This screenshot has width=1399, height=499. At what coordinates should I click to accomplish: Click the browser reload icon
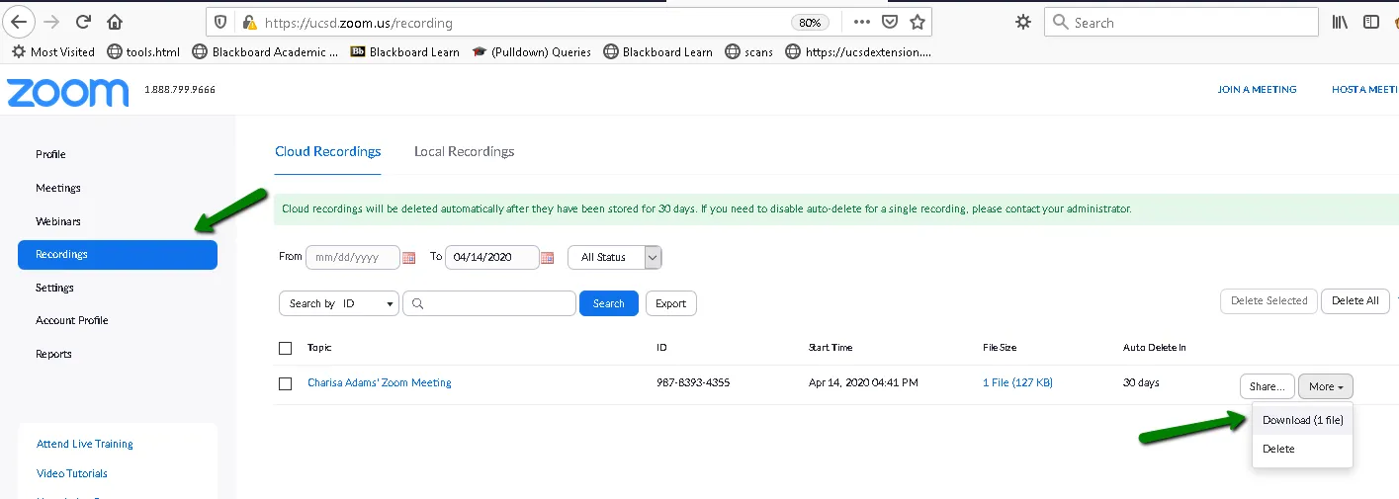pos(83,22)
